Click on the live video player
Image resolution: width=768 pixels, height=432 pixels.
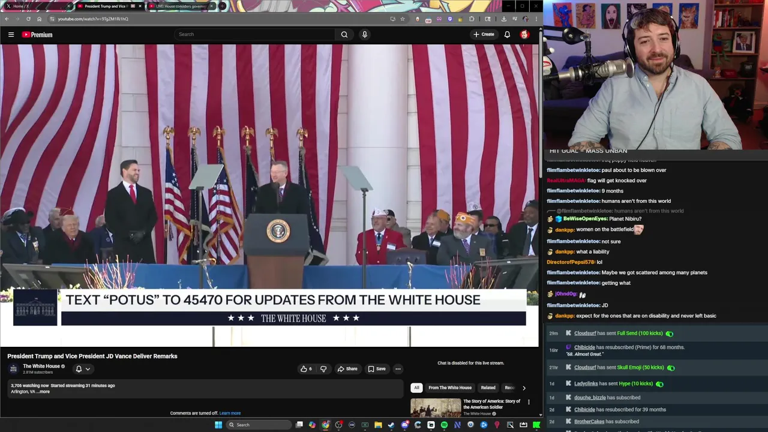click(x=269, y=195)
